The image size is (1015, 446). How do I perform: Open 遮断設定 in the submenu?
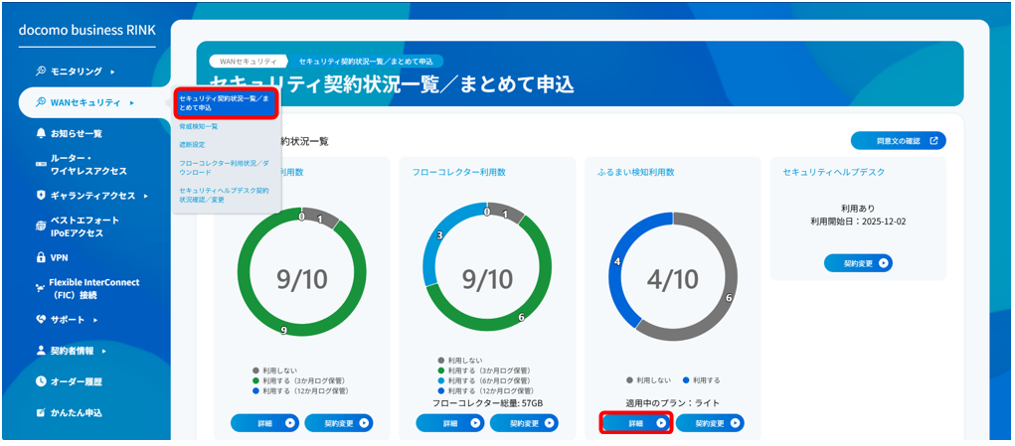pos(193,144)
